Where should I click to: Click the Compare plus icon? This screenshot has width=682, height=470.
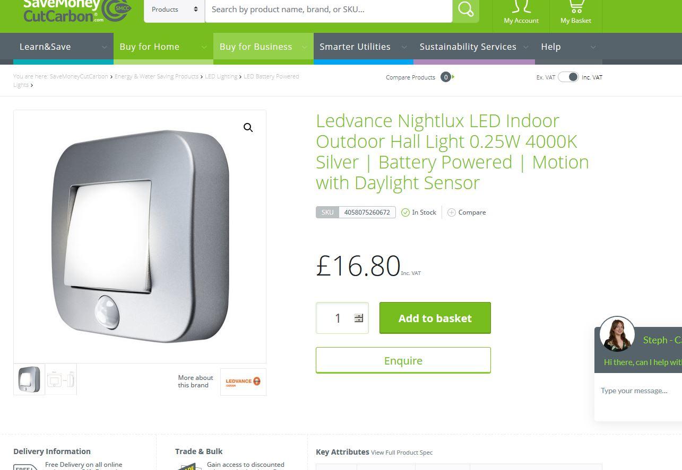click(x=452, y=212)
